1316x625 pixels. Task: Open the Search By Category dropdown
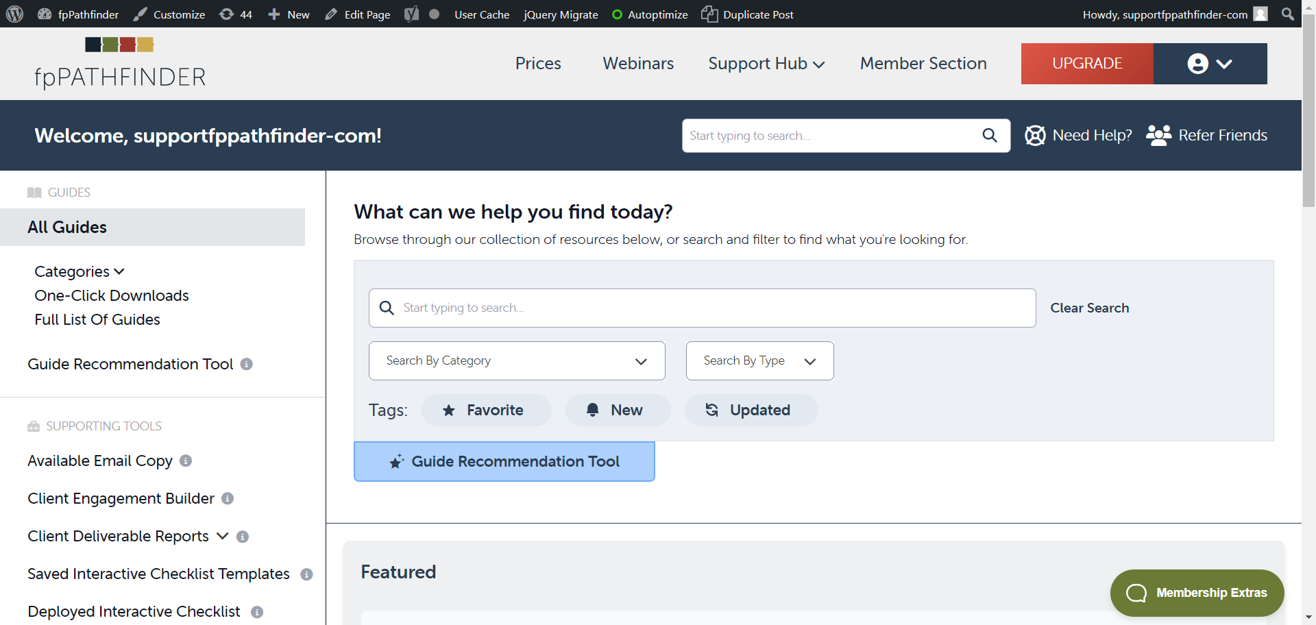click(x=517, y=361)
